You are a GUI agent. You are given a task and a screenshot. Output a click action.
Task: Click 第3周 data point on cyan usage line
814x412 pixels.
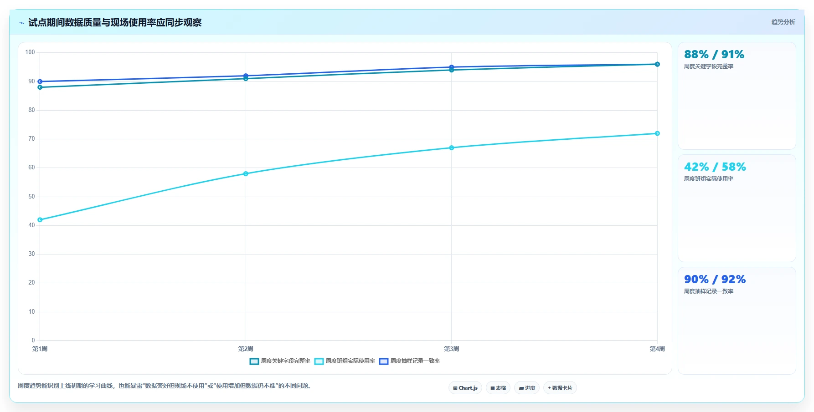[452, 148]
